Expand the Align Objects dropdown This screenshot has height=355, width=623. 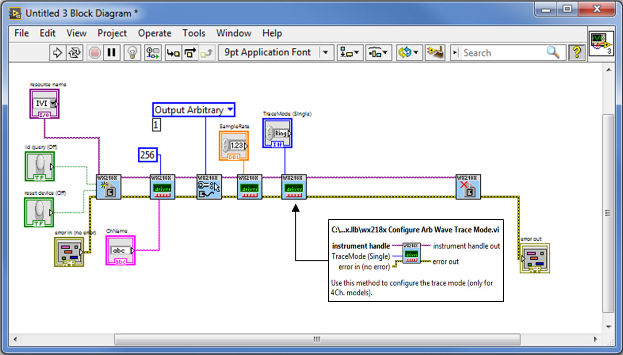click(350, 53)
